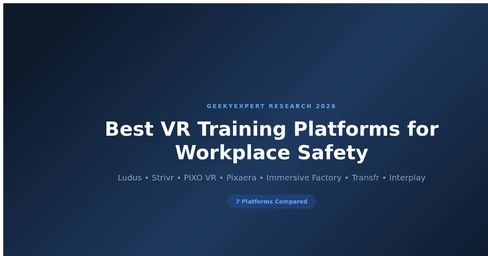Click the "GEEKYEXPERT RESEARCH 2026" label
The width and height of the screenshot is (488, 256).
272,106
